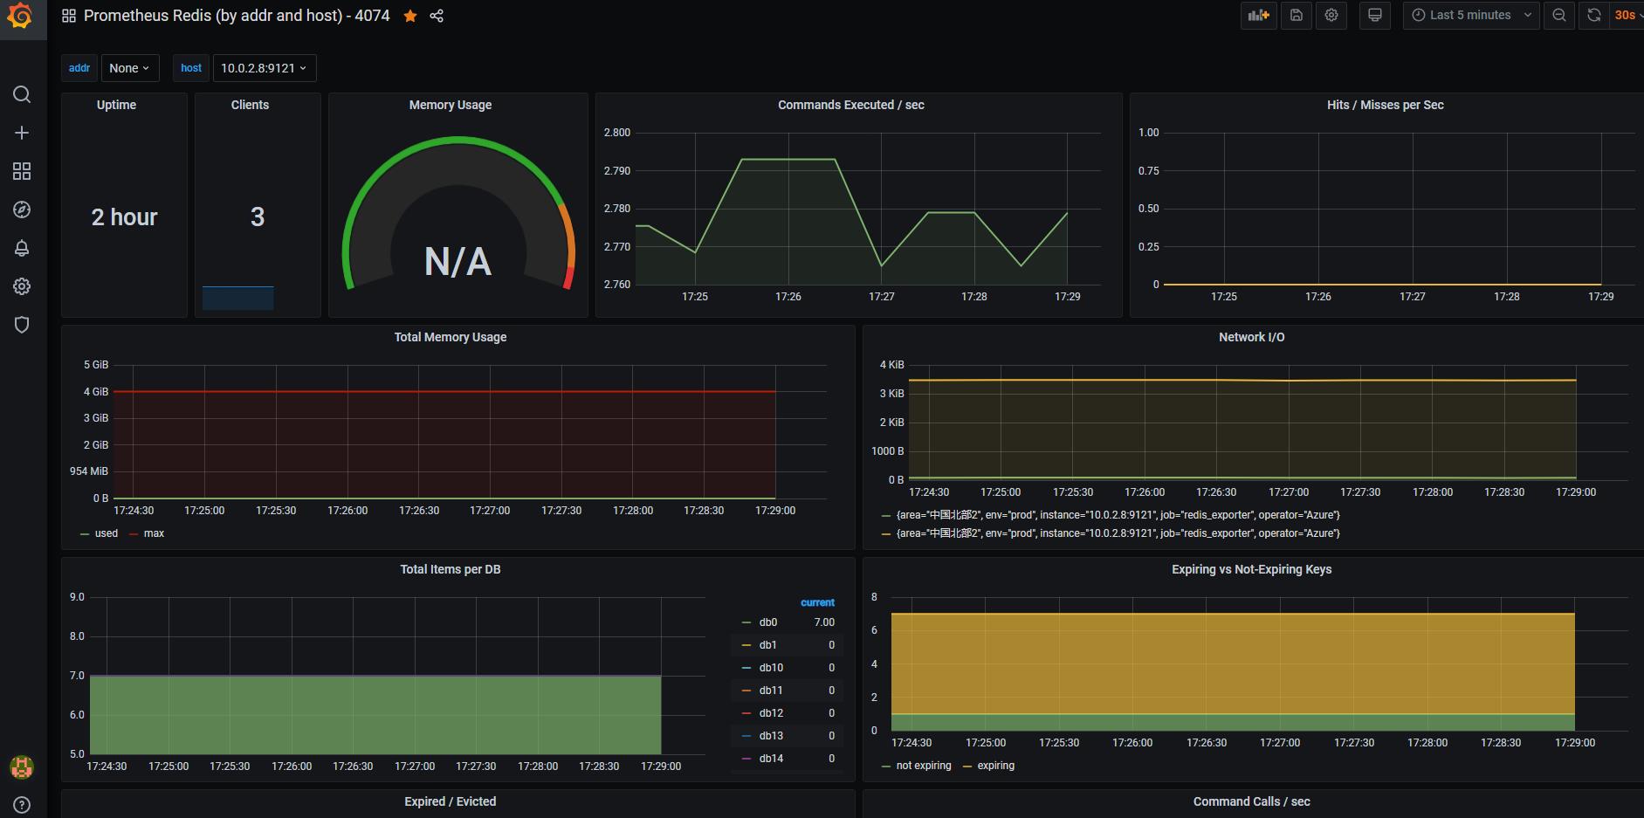Save the dashboard with the disk icon
This screenshot has height=818, width=1644.
tap(1297, 16)
